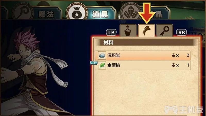Click the NEW badge beside 金蒲桃
Screen dimensions: 206x116
tap(94, 63)
